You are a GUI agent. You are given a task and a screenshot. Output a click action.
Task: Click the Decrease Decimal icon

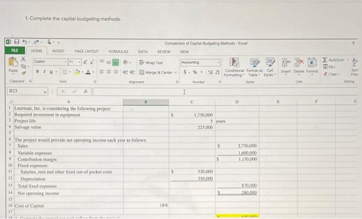(217, 72)
